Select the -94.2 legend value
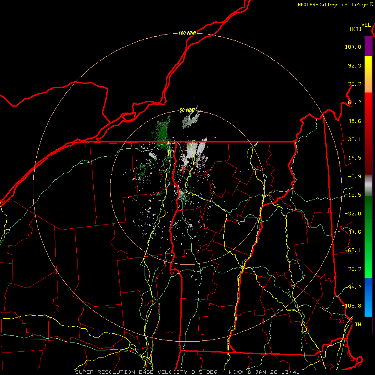The width and height of the screenshot is (375, 375). (x=353, y=287)
